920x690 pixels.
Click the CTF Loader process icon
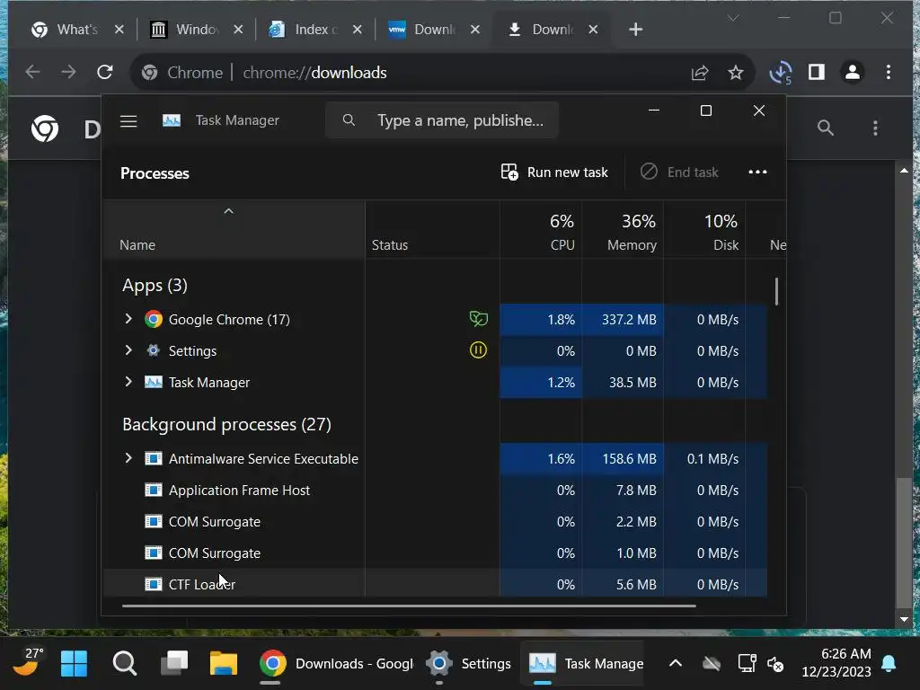click(x=154, y=584)
